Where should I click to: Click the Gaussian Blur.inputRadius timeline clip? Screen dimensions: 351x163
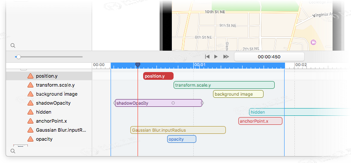point(178,130)
